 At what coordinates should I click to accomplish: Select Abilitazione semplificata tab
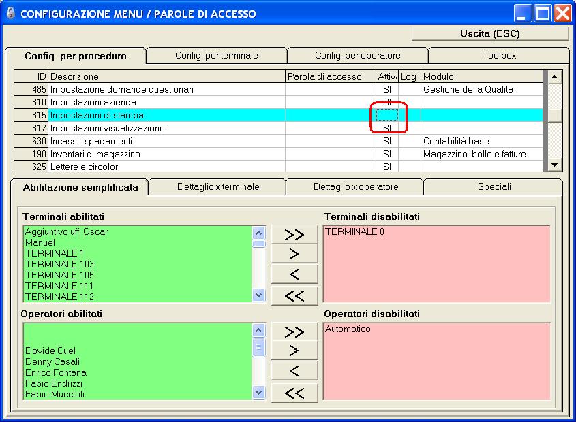click(x=80, y=187)
